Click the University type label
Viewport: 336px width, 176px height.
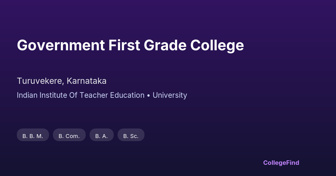click(x=170, y=95)
